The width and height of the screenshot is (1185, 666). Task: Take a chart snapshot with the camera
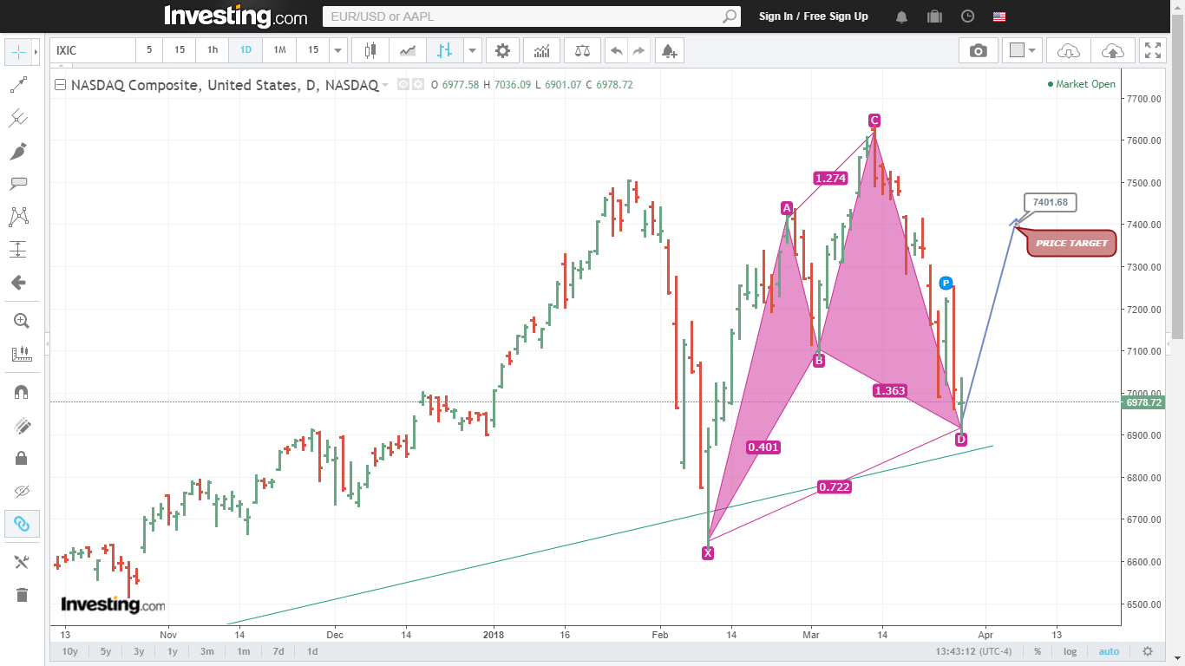tap(979, 50)
